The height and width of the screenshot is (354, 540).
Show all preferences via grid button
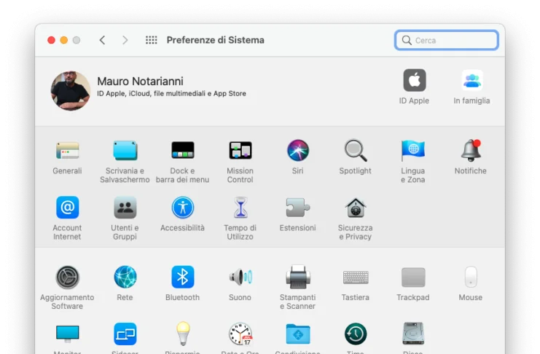tap(151, 40)
